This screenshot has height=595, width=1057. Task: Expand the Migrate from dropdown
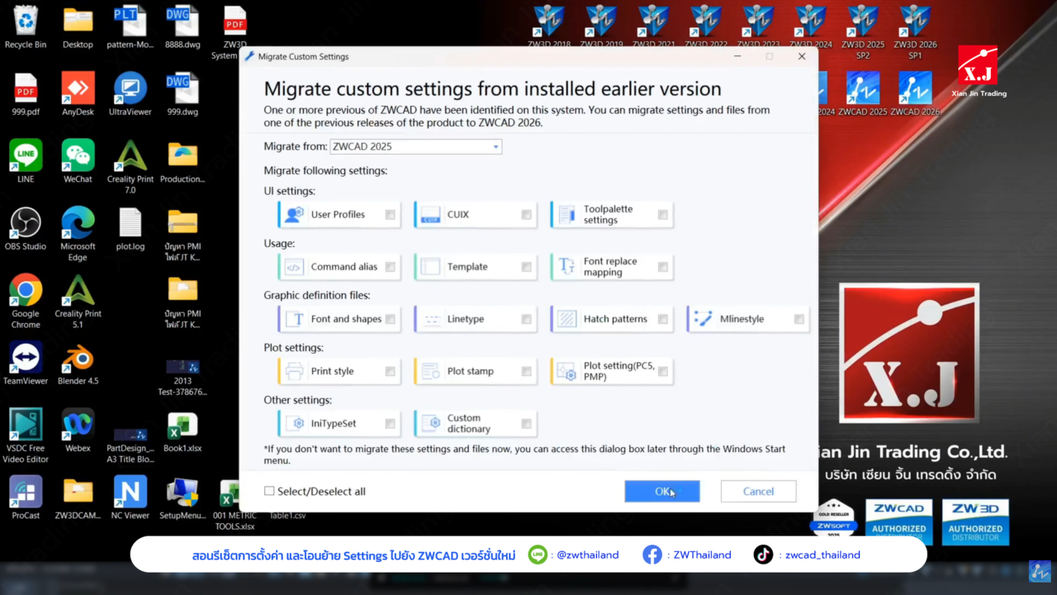coord(495,147)
